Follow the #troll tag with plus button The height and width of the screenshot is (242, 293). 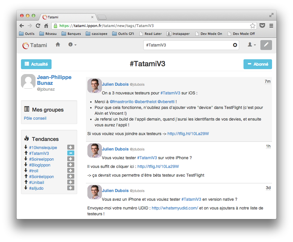click(70, 171)
